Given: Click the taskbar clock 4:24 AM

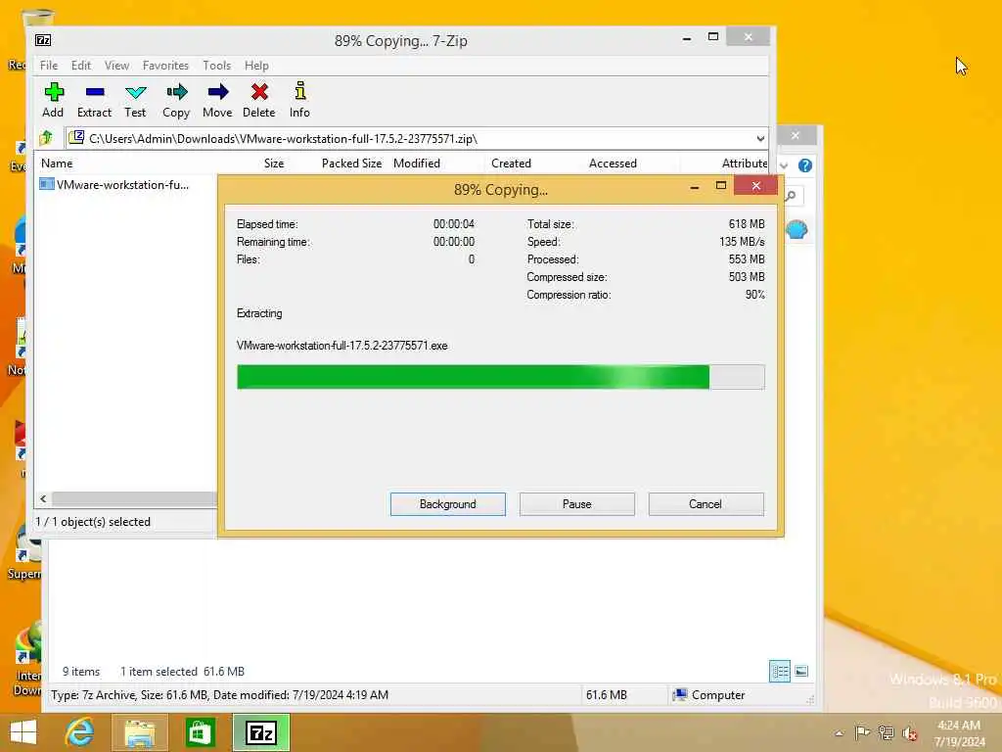Looking at the screenshot, I should (959, 726).
